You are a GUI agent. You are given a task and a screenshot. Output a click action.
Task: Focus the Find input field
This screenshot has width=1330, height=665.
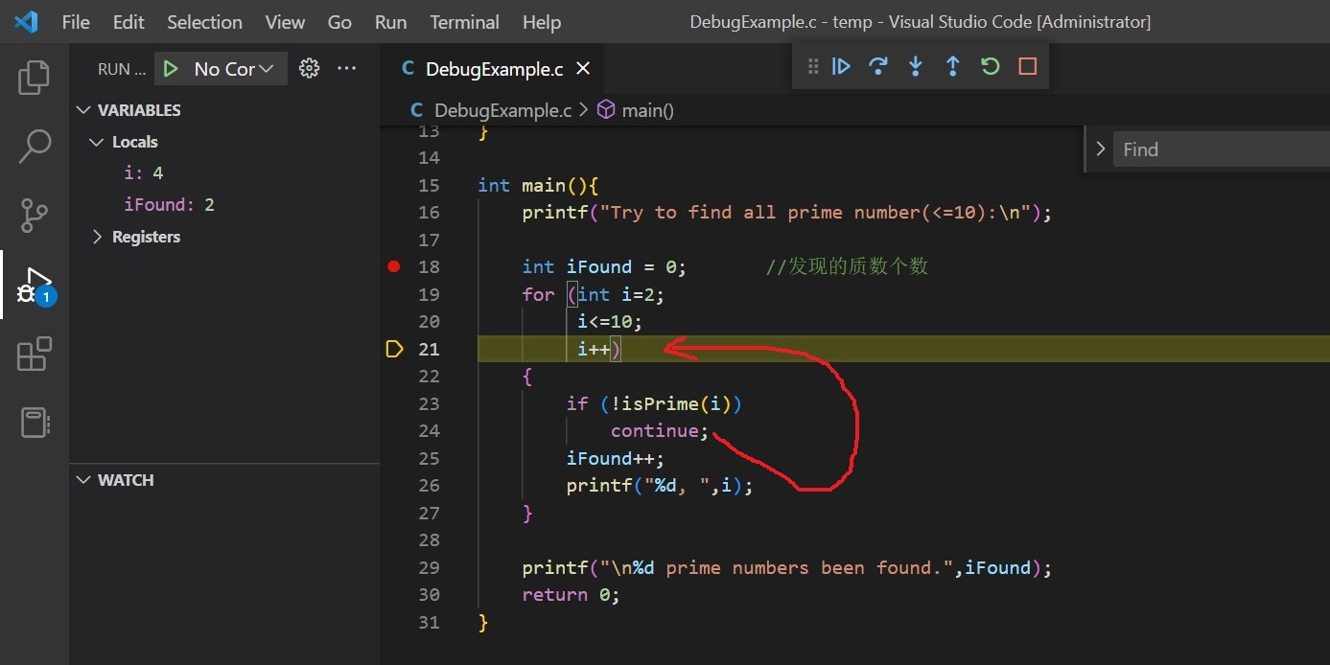(x=1222, y=149)
